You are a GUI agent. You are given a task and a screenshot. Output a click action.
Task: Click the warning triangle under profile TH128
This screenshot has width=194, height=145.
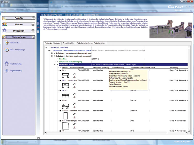tap(74, 97)
